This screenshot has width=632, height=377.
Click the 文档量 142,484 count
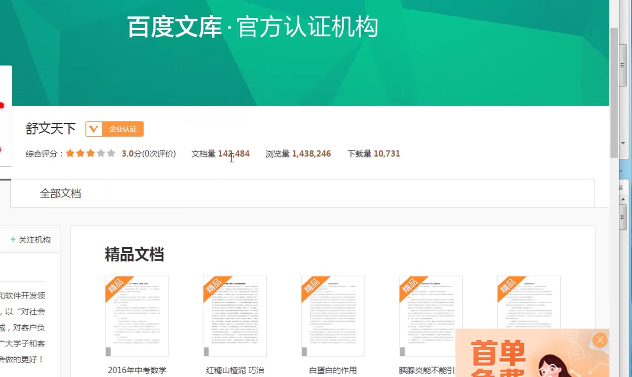220,153
